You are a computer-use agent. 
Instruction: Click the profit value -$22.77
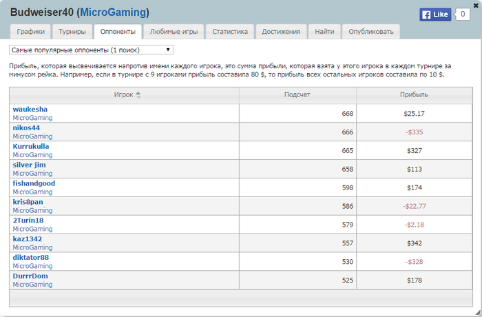click(x=415, y=206)
